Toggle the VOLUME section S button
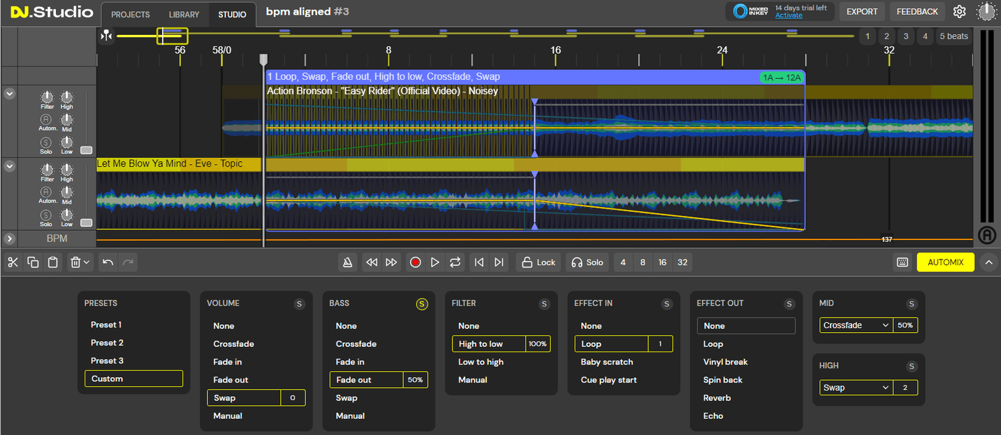The height and width of the screenshot is (435, 1001). click(300, 304)
